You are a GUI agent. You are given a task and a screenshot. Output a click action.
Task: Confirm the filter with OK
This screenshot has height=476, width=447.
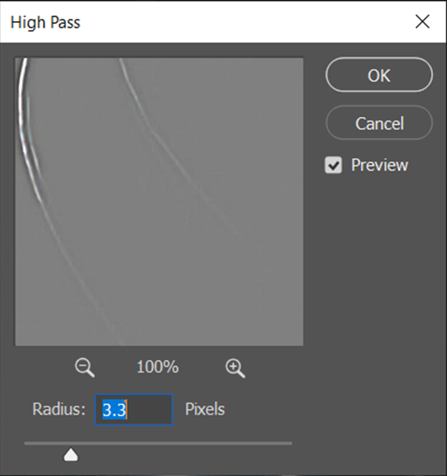pos(379,75)
